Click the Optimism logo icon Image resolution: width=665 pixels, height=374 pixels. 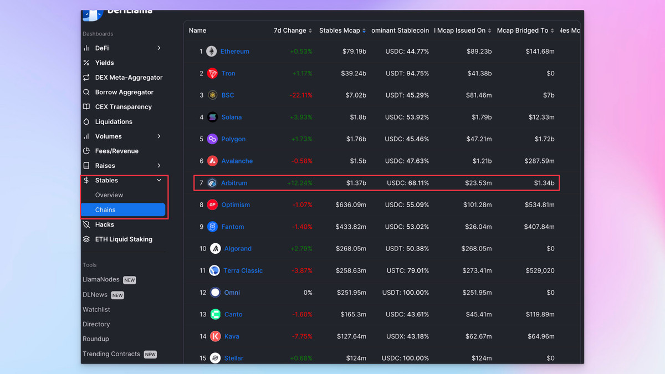pyautogui.click(x=212, y=205)
